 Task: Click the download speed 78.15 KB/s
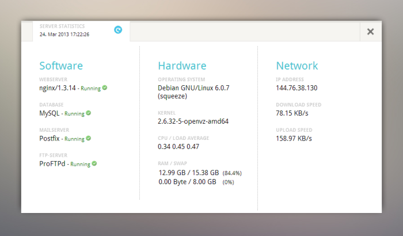(292, 113)
